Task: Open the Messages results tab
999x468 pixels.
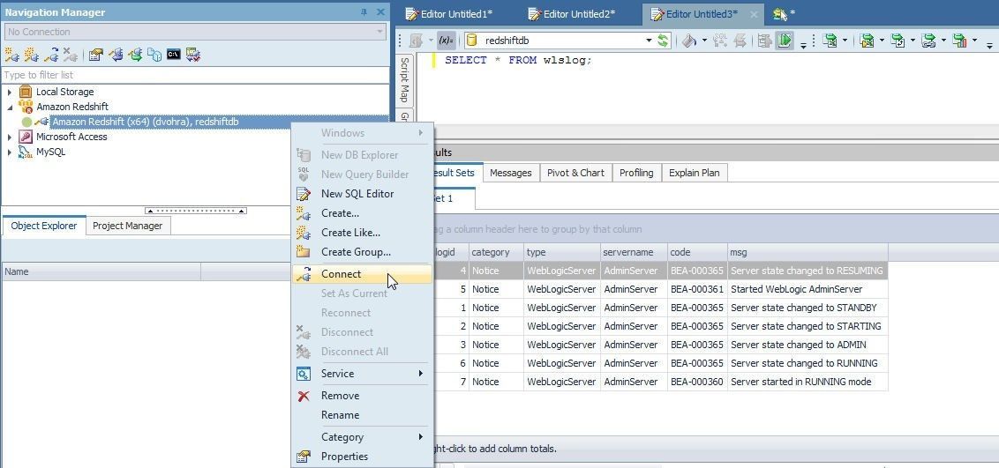Action: [x=510, y=173]
